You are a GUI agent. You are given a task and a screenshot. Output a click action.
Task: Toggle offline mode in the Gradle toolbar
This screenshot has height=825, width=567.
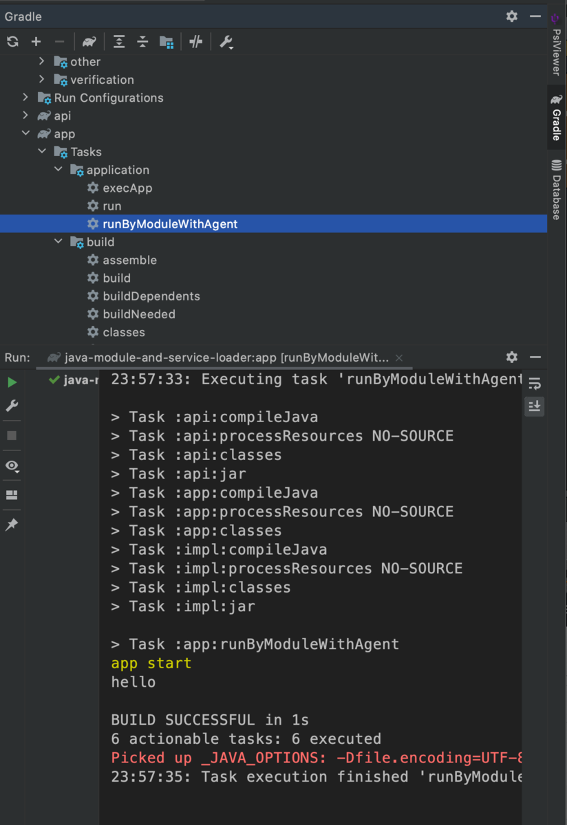point(195,42)
